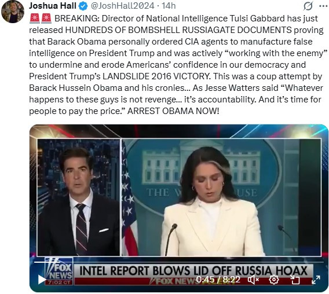Expand the video to fullscreen
This screenshot has height=294, width=329.
tap(316, 280)
